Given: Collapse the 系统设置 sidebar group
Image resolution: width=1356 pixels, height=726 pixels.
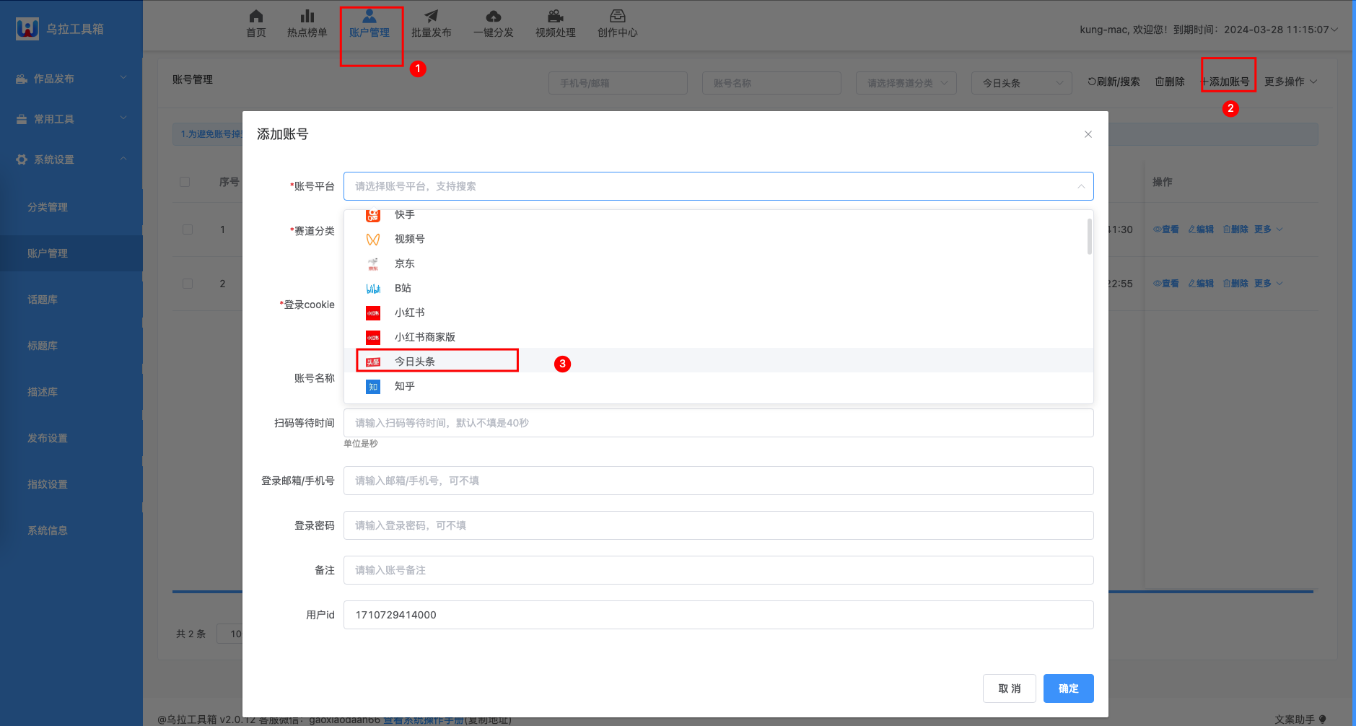Looking at the screenshot, I should click(71, 159).
